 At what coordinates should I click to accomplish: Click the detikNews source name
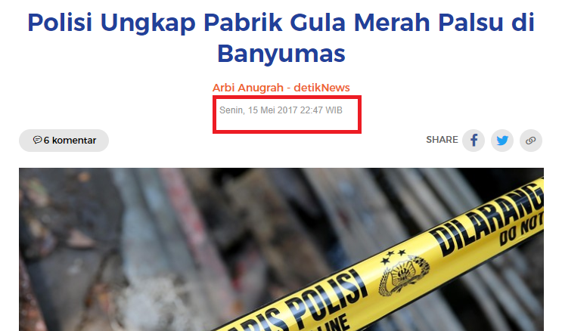pyautogui.click(x=322, y=88)
